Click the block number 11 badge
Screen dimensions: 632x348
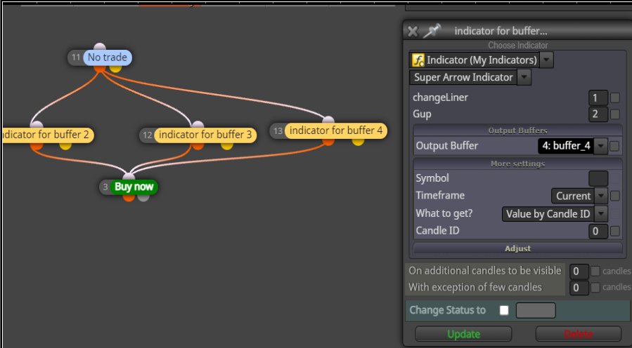click(x=76, y=58)
